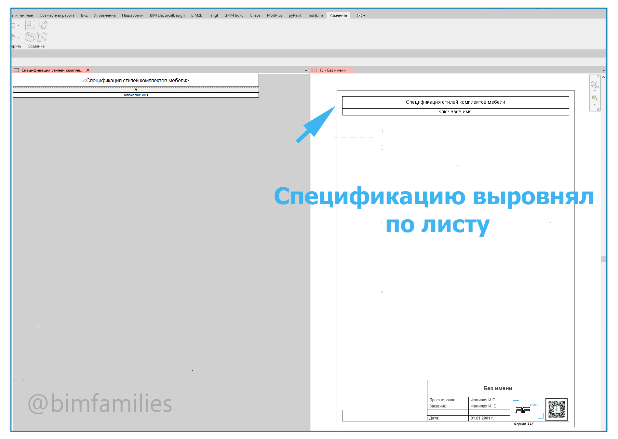Open the ribbon display options dropdown after Изменить
Image resolution: width=618 pixels, height=439 pixels.
(x=361, y=15)
